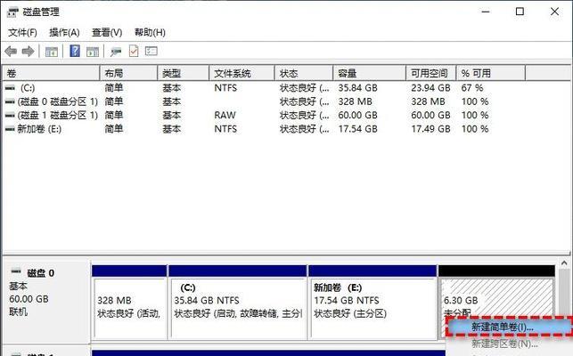Click the drive icon beside (C:) row
Image resolution: width=573 pixels, height=356 pixels.
(10, 87)
